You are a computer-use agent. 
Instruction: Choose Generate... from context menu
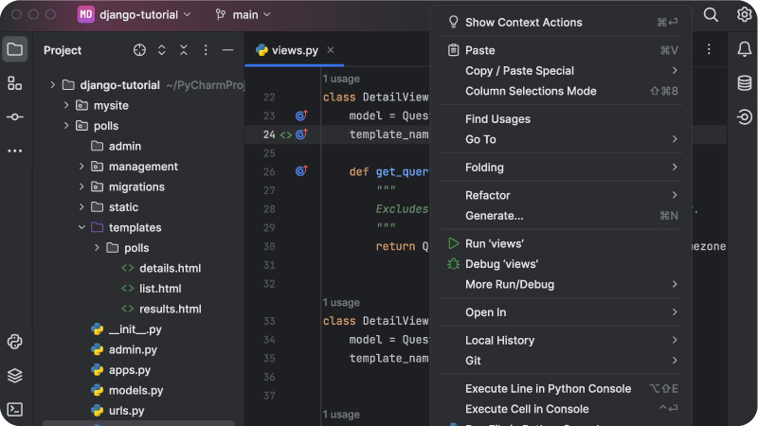(561, 216)
